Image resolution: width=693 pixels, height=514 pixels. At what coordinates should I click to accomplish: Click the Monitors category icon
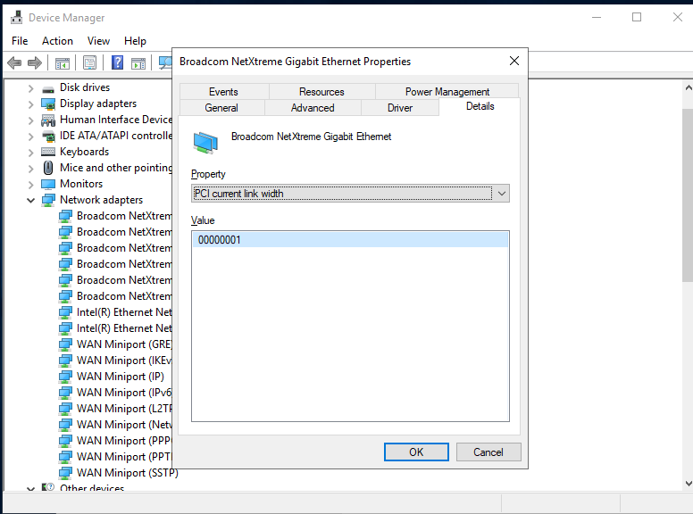point(48,184)
